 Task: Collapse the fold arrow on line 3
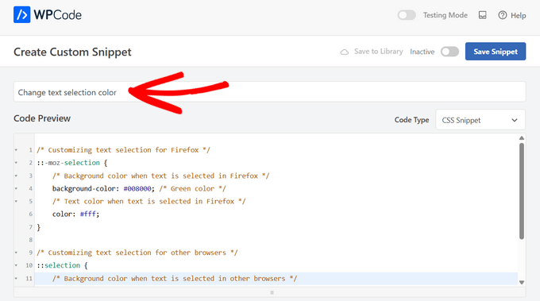pyautogui.click(x=16, y=176)
